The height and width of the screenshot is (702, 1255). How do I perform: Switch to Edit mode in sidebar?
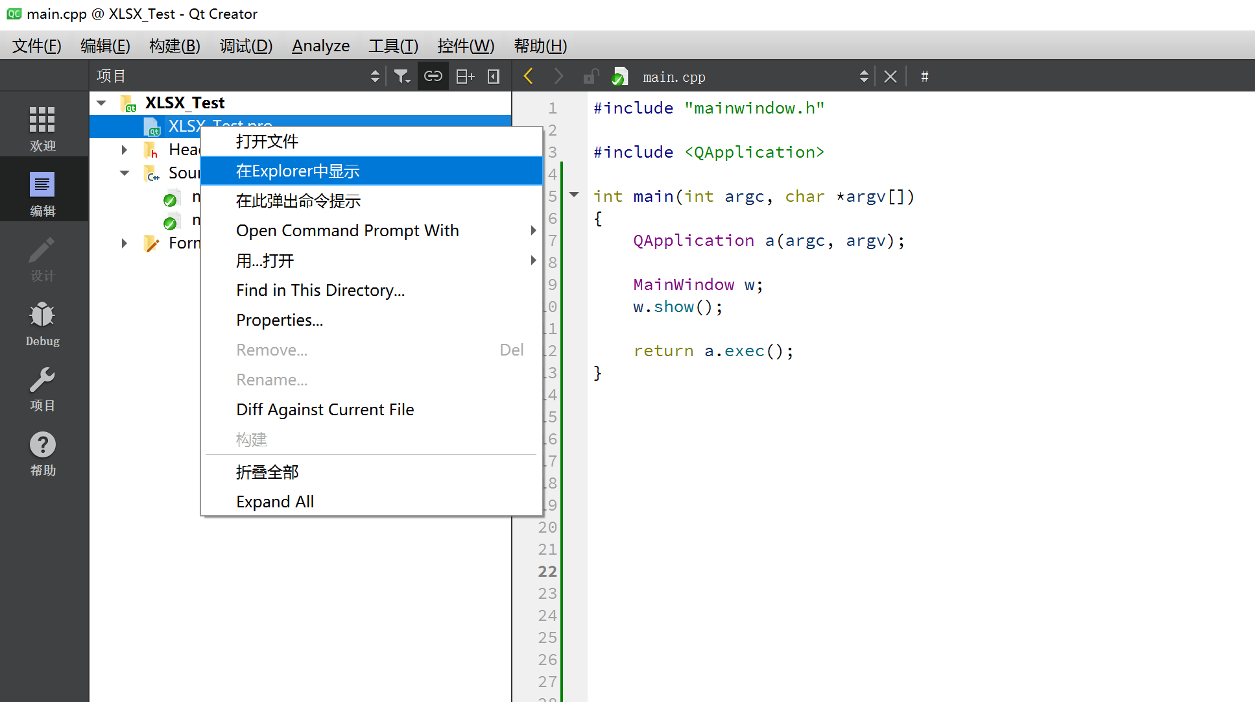pyautogui.click(x=43, y=193)
